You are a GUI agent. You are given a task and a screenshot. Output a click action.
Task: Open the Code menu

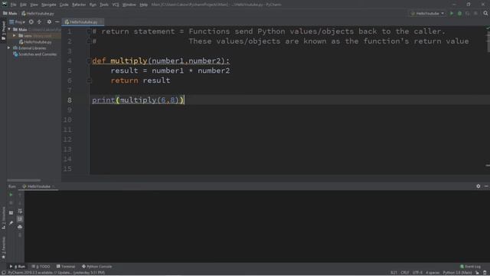(64, 5)
